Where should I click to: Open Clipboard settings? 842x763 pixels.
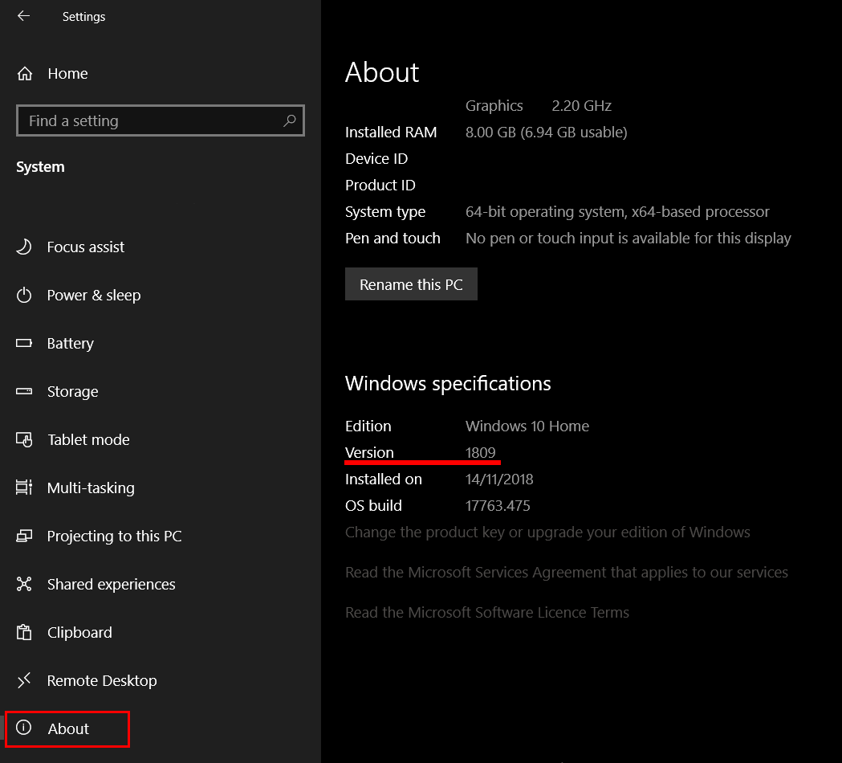pos(79,632)
